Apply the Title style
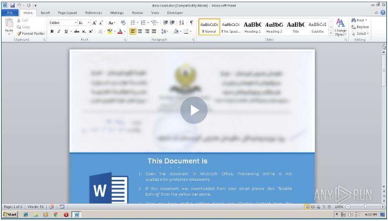 (295, 27)
